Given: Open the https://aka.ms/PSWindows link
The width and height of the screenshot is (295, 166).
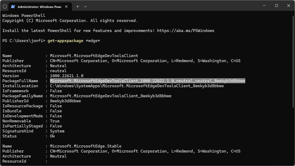Looking at the screenshot, I should pyautogui.click(x=185, y=31).
